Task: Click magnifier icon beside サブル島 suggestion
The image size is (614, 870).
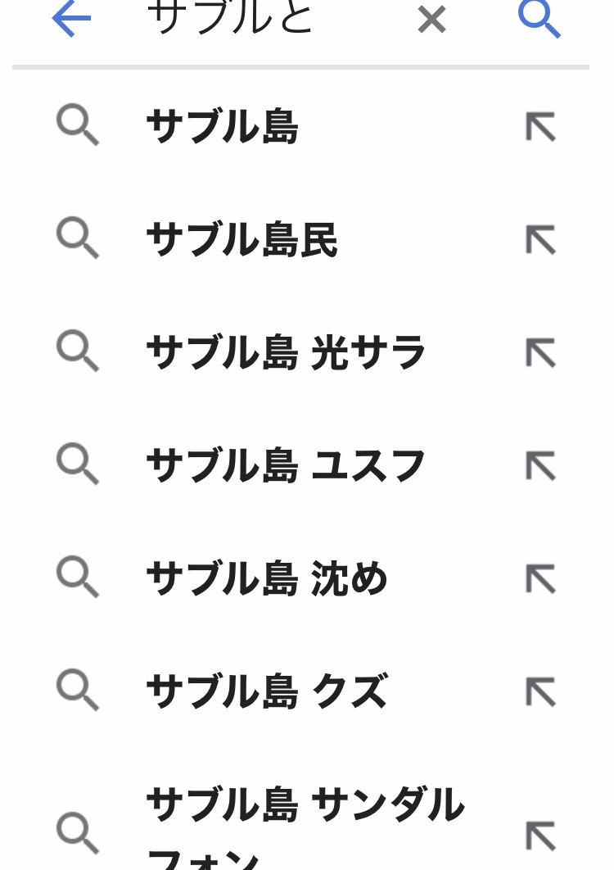Action: point(78,127)
